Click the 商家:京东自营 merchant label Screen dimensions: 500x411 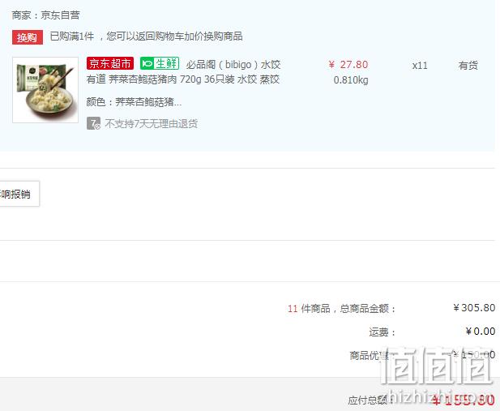click(45, 15)
